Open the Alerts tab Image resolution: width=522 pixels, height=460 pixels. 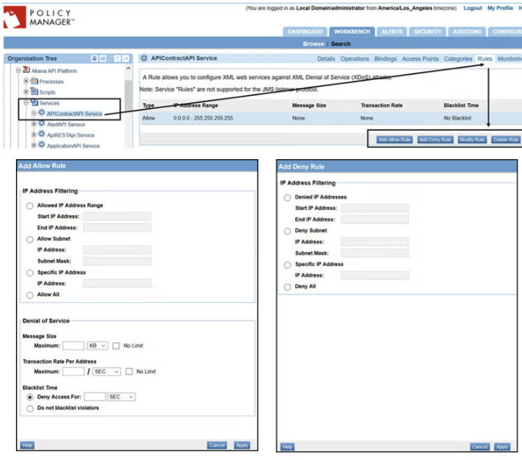pos(391,32)
